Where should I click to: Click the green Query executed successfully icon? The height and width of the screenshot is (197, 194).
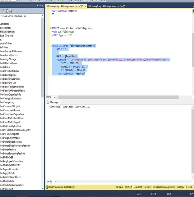(x=47, y=187)
